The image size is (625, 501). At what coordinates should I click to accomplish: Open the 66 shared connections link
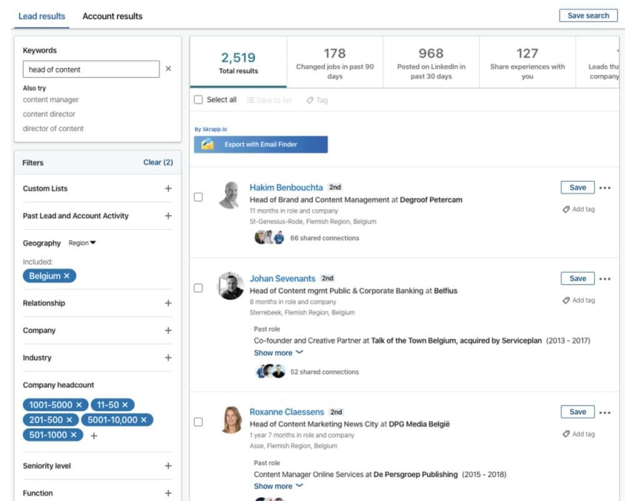pyautogui.click(x=324, y=238)
